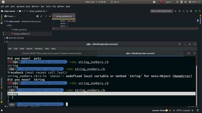Open volume indicator in system tray
Screen dimensions: 202x113
[x=186, y=2]
